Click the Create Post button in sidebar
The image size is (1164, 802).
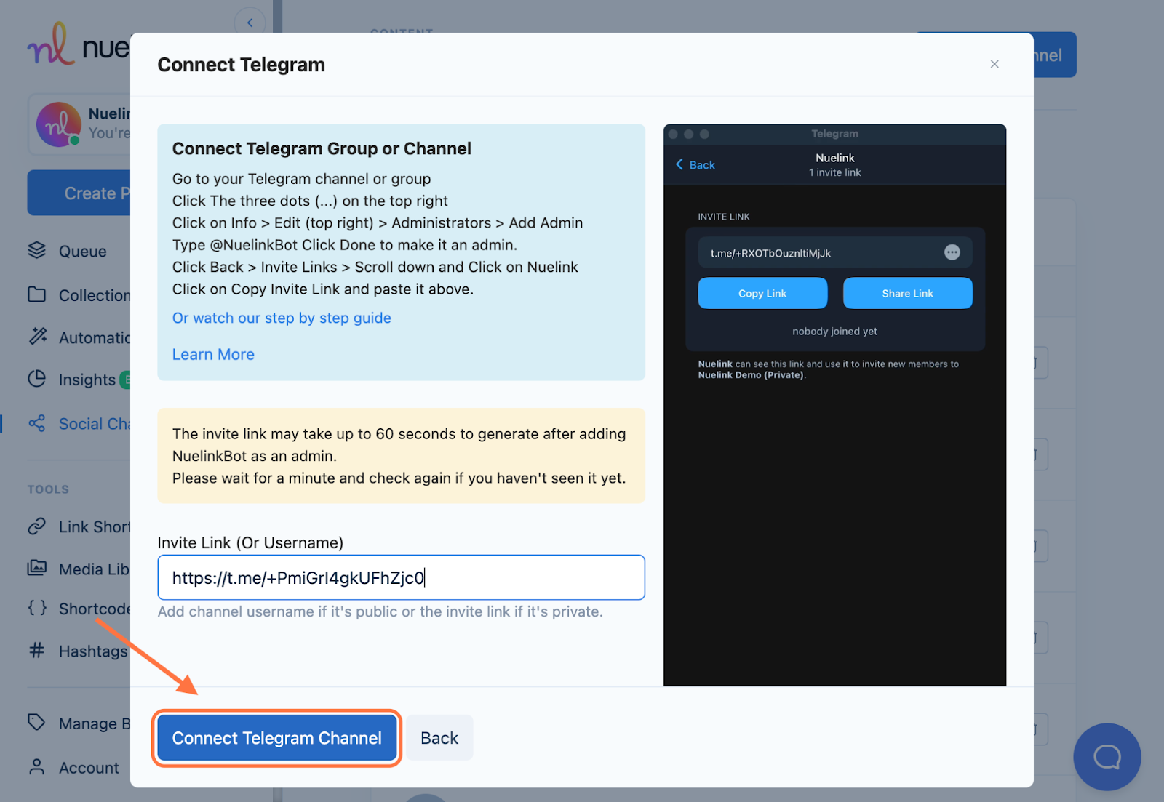(79, 193)
